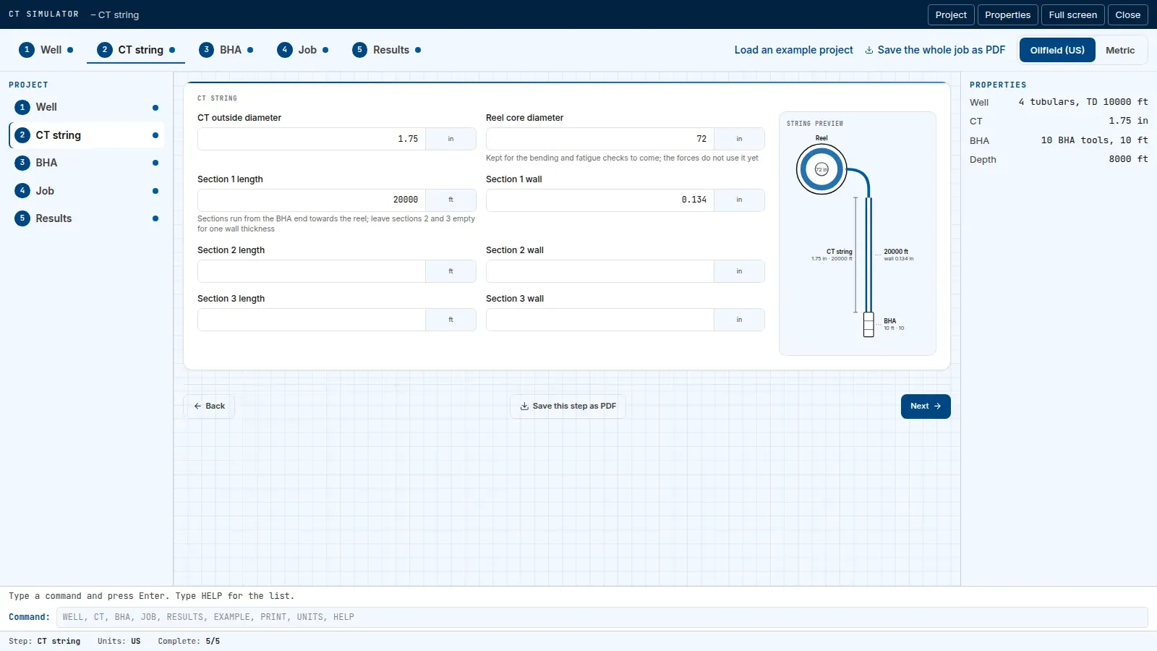
Task: Open the Well tab in top stepper
Action: click(x=46, y=50)
